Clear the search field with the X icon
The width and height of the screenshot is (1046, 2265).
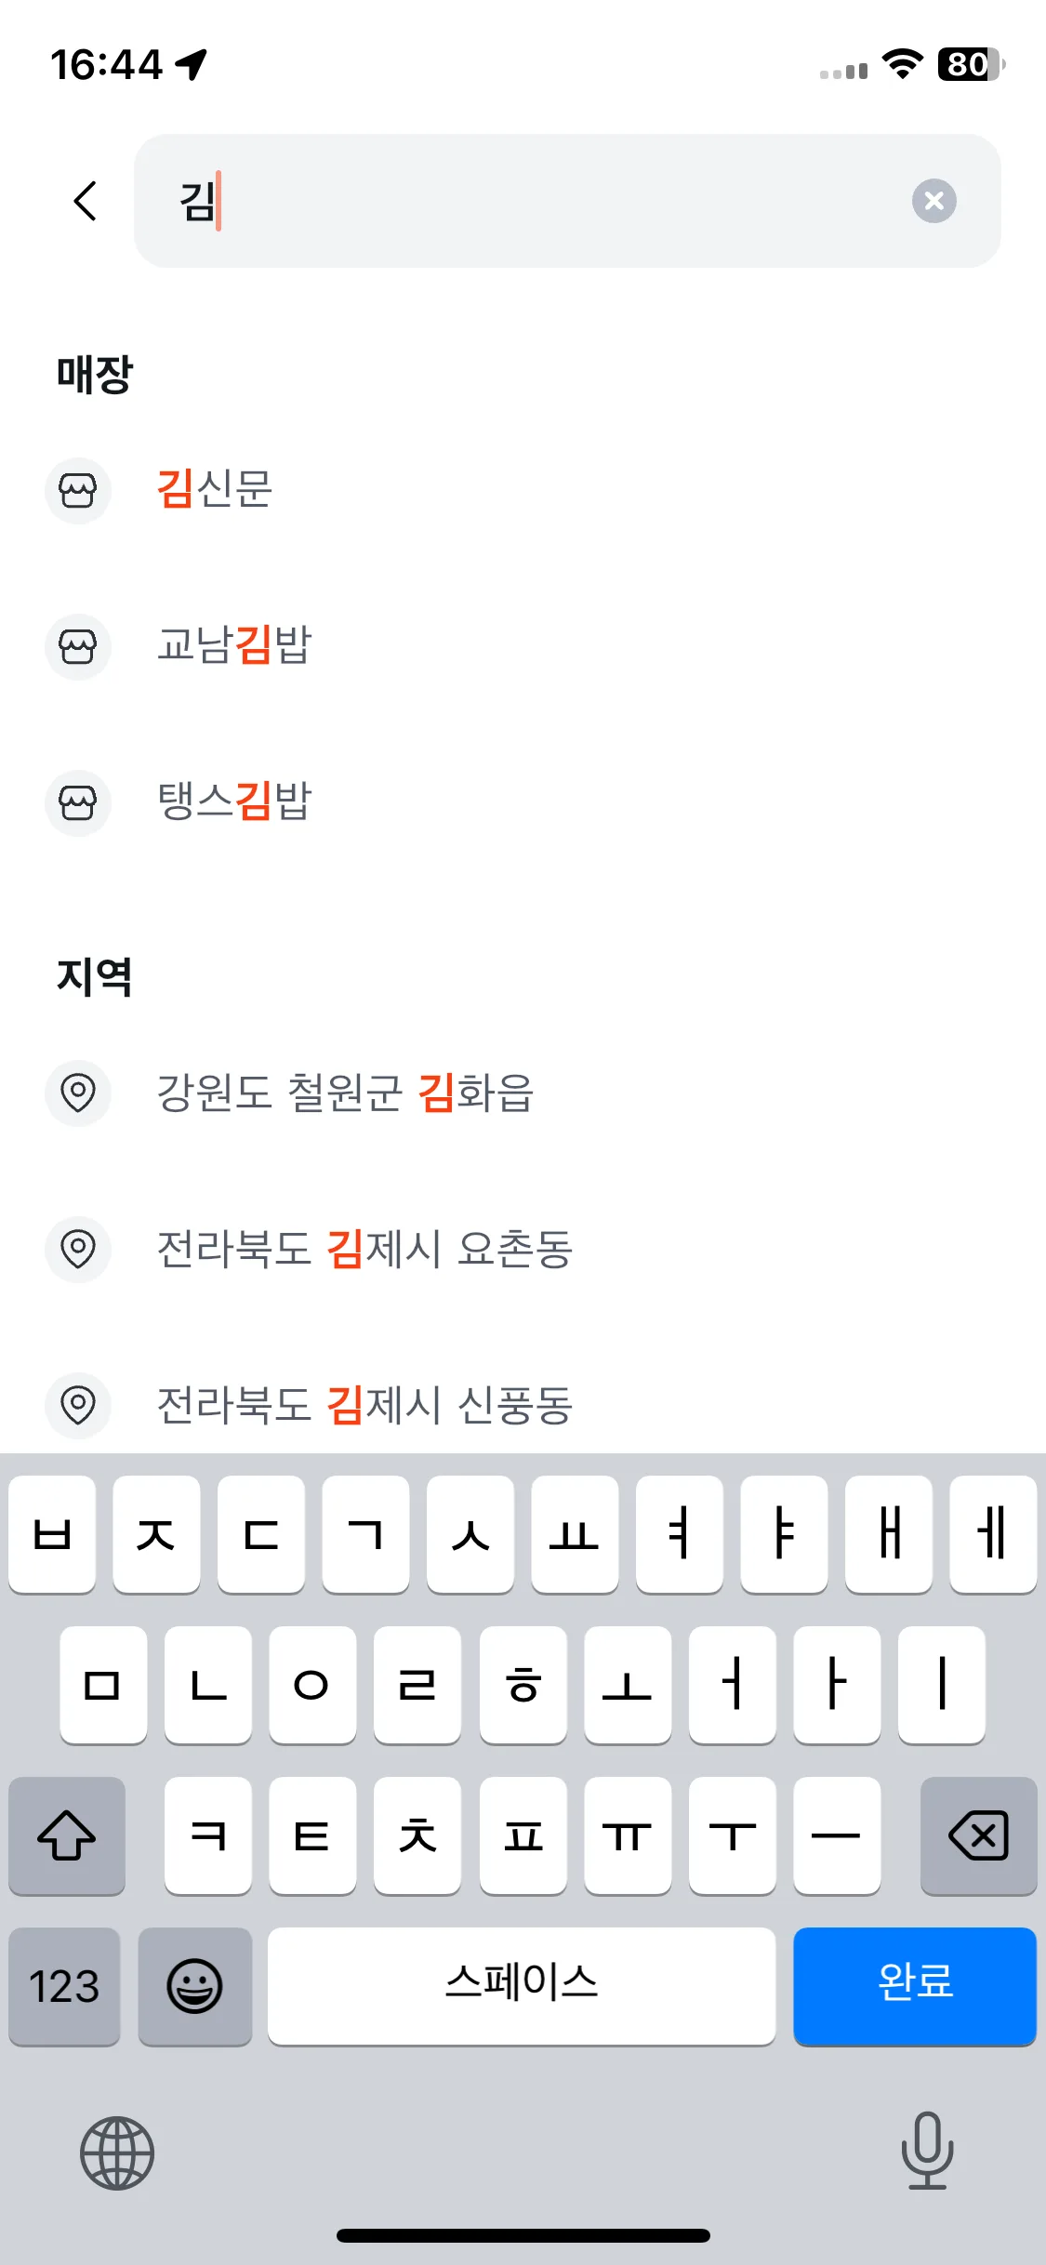933,201
